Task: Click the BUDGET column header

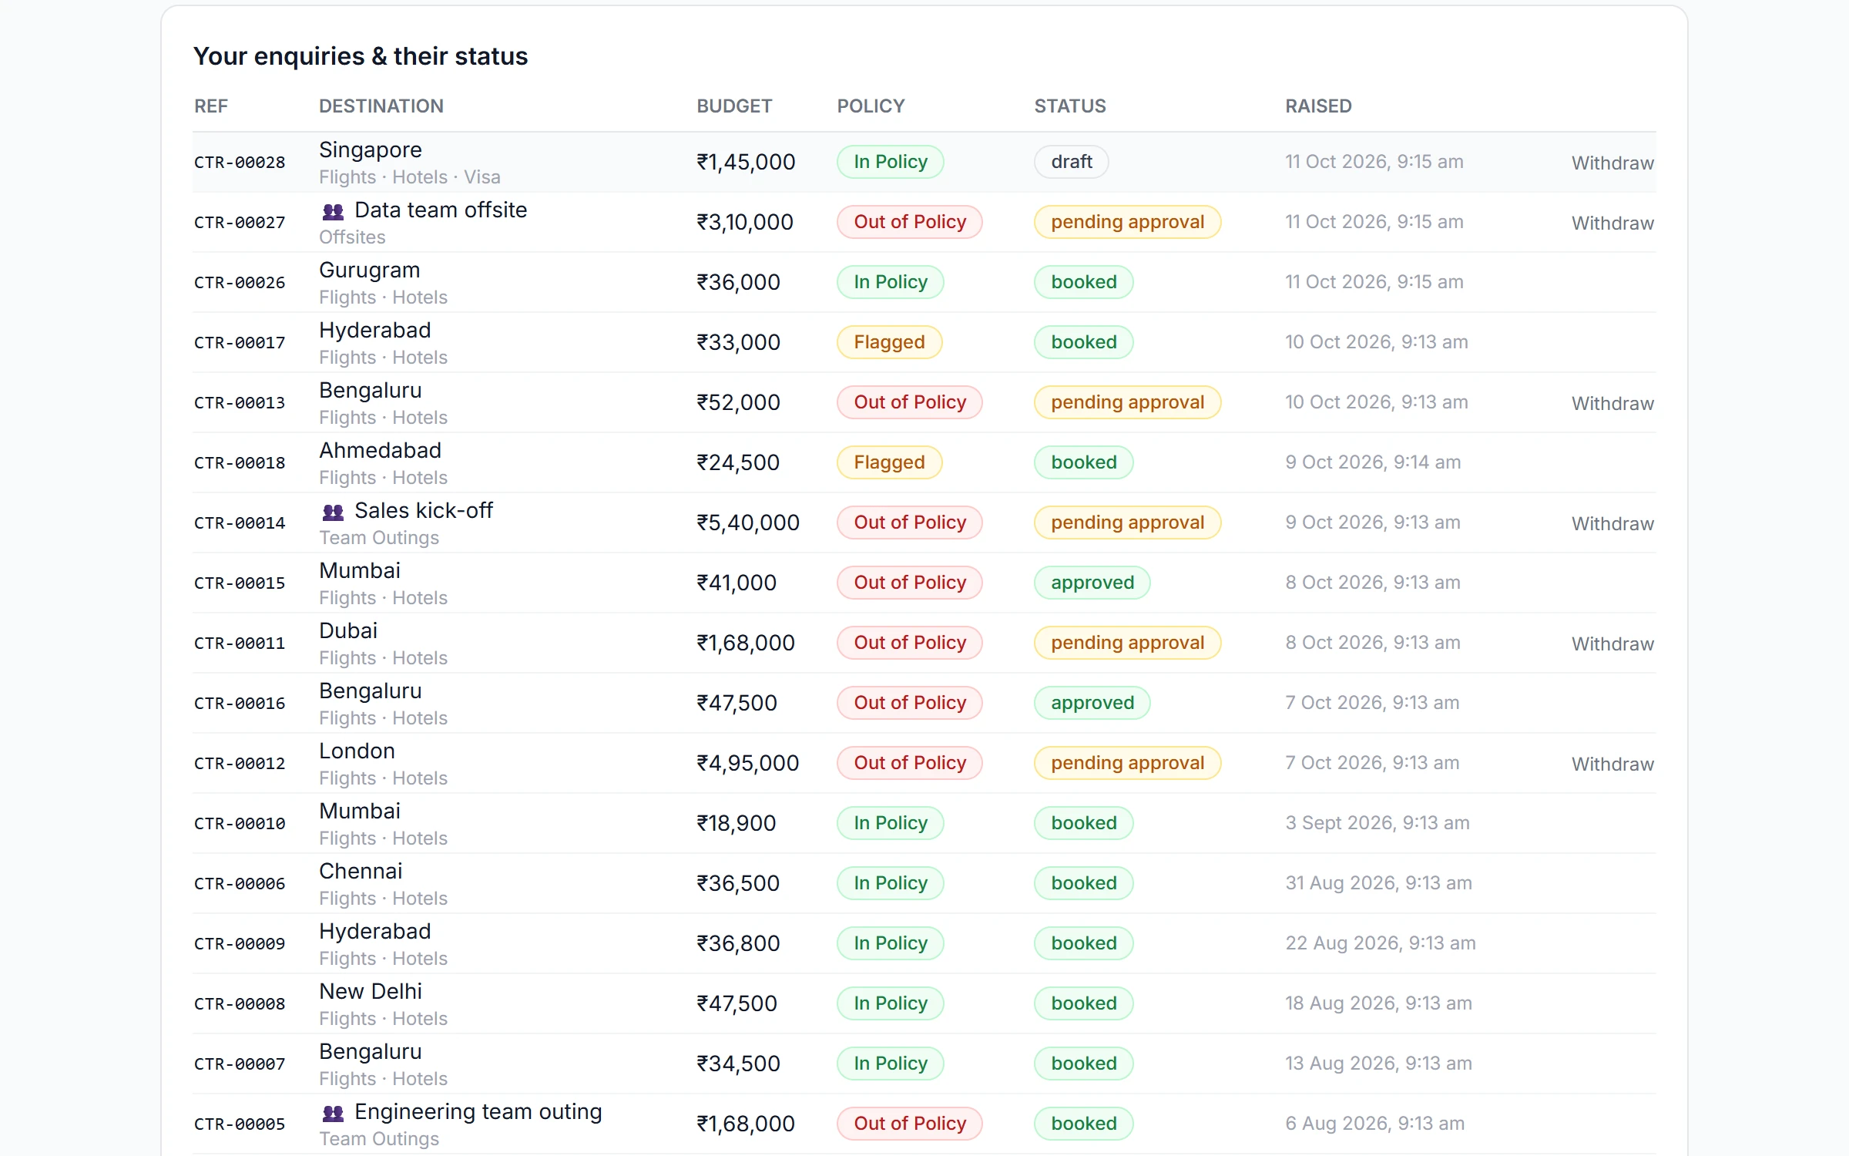Action: click(x=734, y=106)
